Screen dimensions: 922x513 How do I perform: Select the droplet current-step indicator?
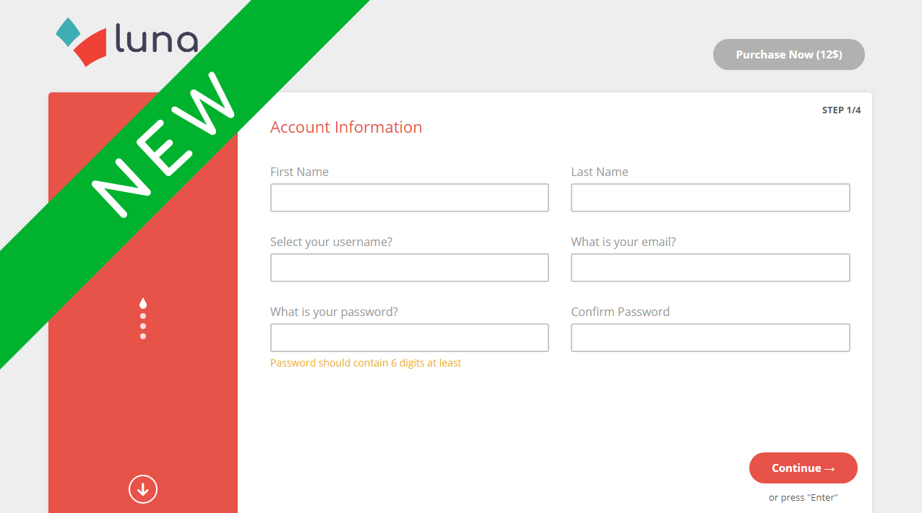pos(143,304)
